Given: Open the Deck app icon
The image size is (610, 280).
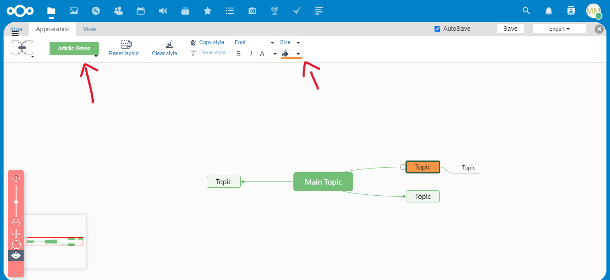Looking at the screenshot, I should (185, 11).
